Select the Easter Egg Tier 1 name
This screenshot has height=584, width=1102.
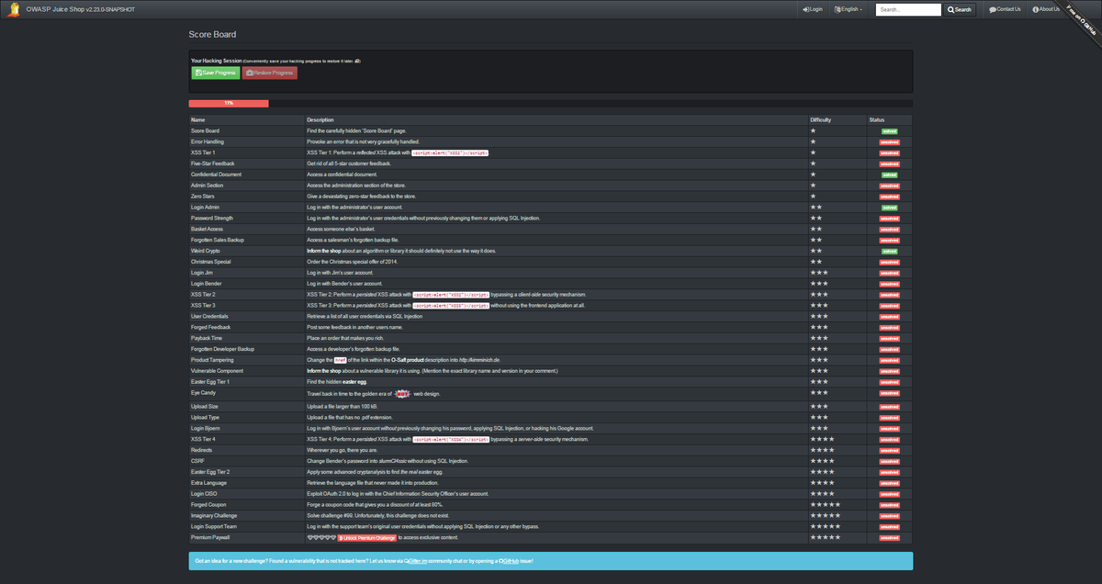[x=210, y=382]
